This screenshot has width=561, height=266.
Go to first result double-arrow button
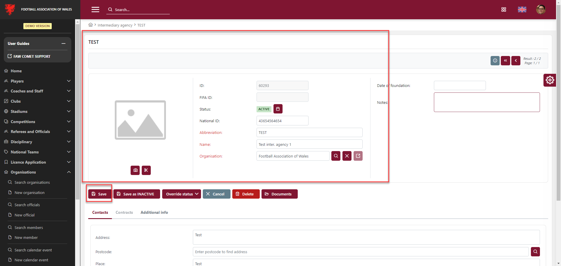[505, 61]
